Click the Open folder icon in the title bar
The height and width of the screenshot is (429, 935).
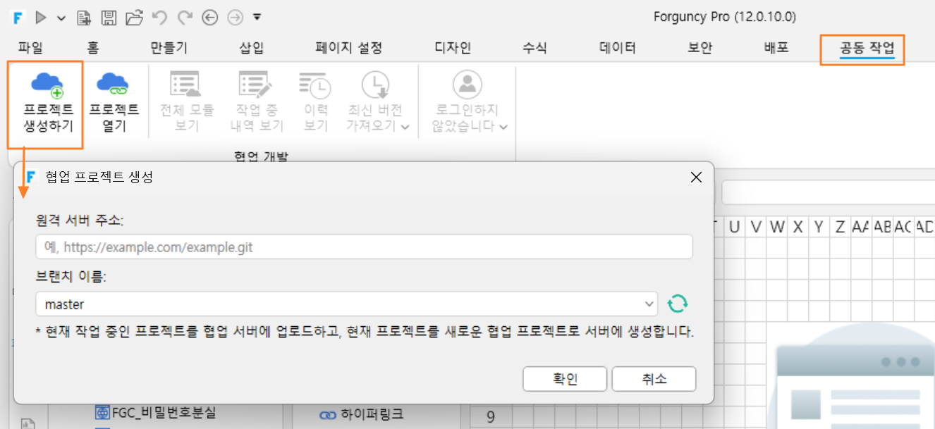[x=133, y=17]
